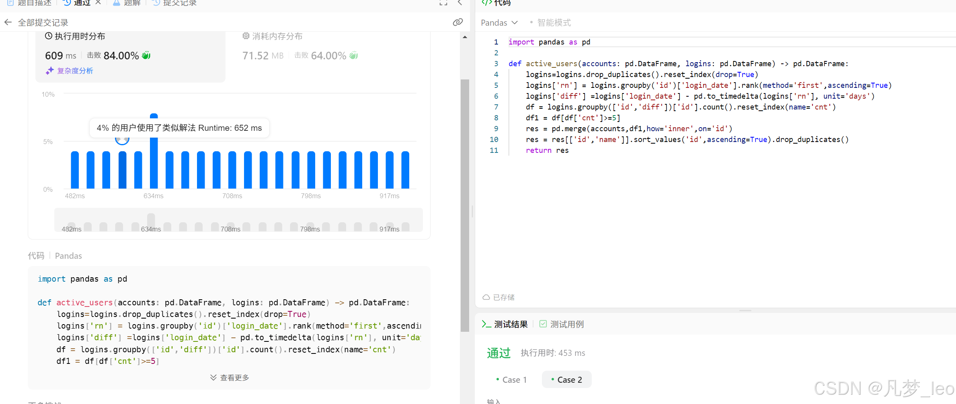Click line 1 'import pandas as pd' in the editor
Viewport: 956px width, 404px height.
tap(549, 42)
